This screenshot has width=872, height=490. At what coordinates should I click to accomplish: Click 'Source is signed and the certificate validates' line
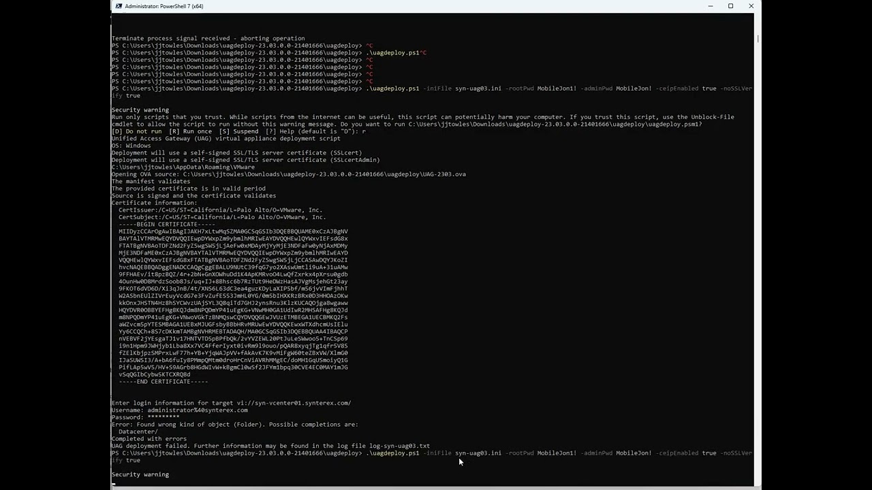(194, 195)
